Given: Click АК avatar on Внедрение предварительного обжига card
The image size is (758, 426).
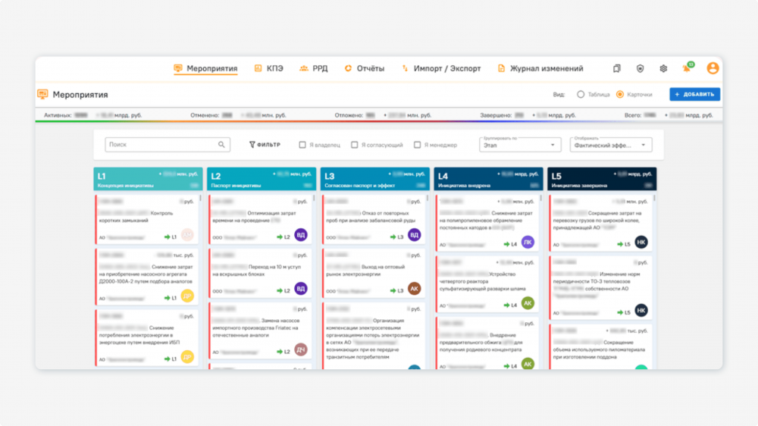Looking at the screenshot, I should tap(528, 364).
